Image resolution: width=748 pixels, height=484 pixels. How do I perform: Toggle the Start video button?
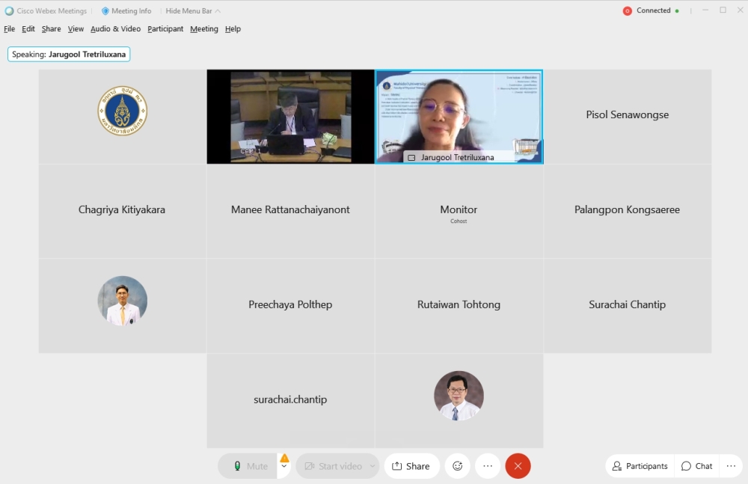(x=332, y=466)
